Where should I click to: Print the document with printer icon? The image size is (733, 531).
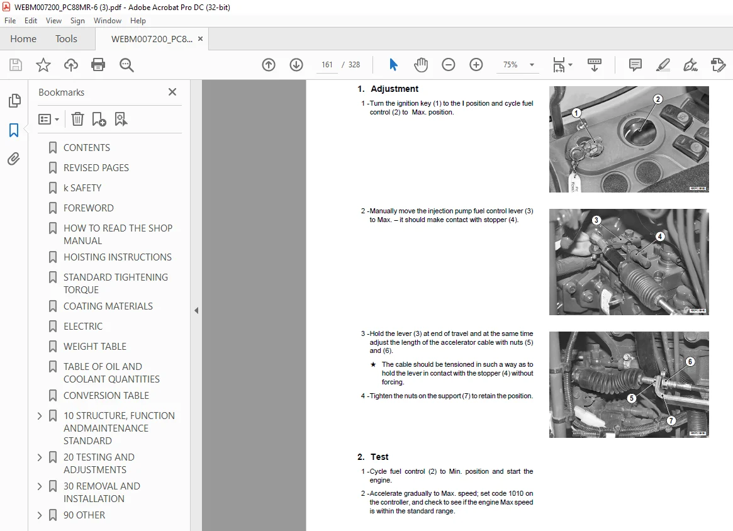(x=98, y=65)
